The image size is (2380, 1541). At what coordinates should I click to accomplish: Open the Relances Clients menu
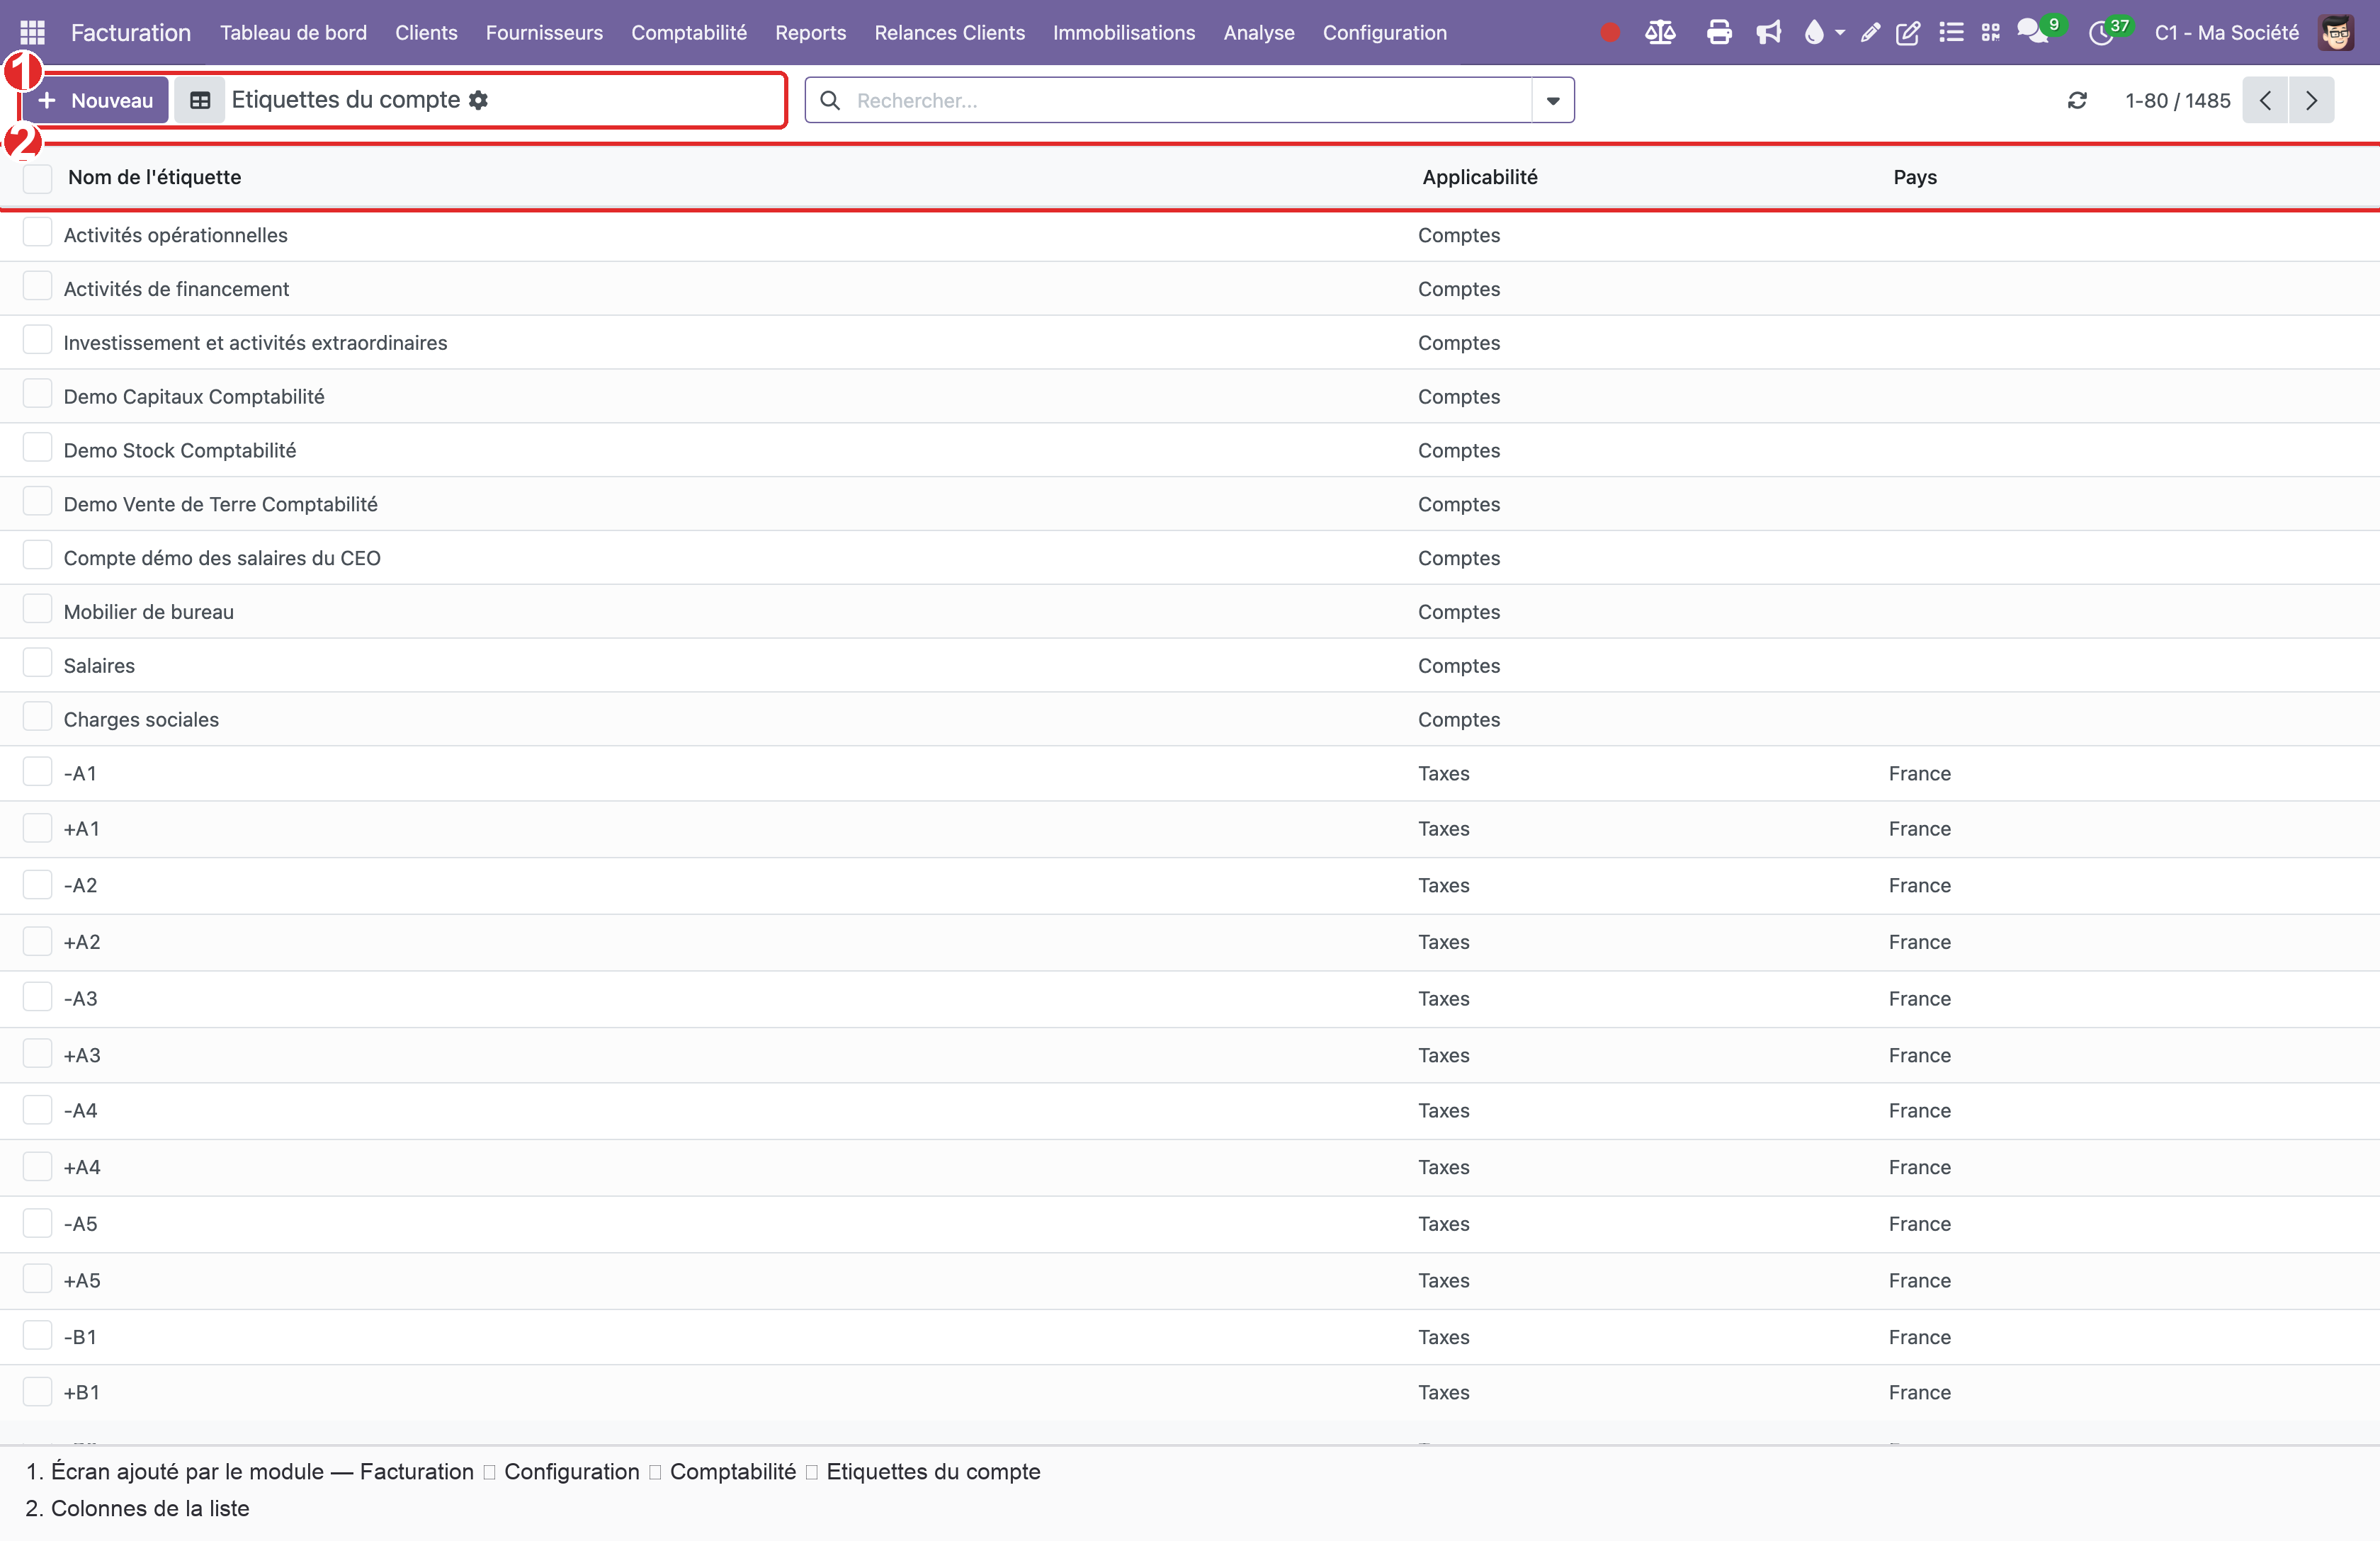coord(949,32)
